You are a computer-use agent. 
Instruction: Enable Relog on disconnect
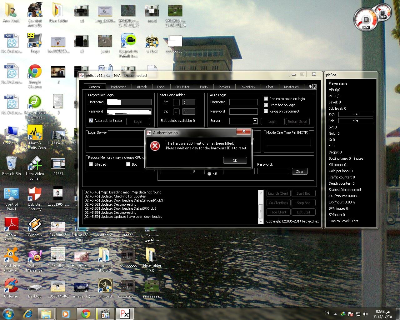click(x=266, y=111)
